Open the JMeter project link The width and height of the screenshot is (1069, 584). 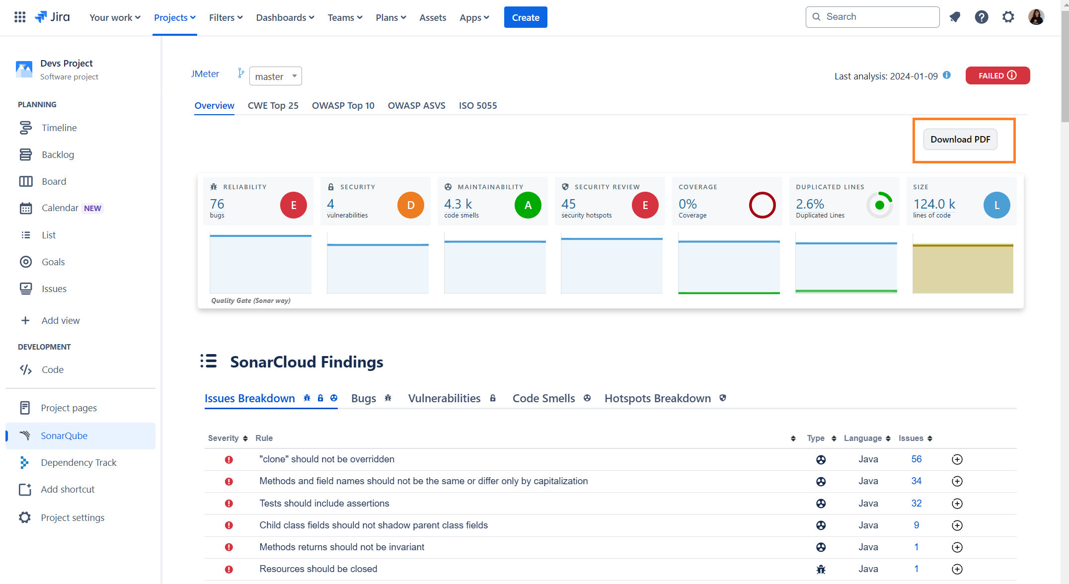205,73
